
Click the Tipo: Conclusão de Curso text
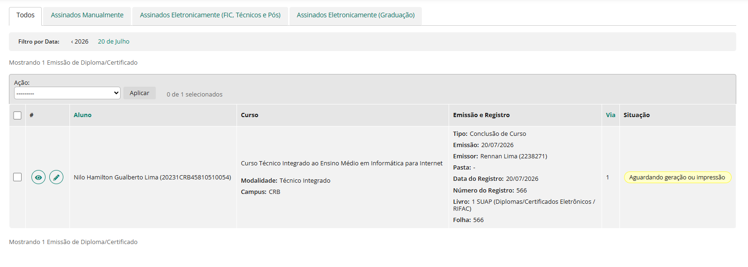(x=489, y=134)
